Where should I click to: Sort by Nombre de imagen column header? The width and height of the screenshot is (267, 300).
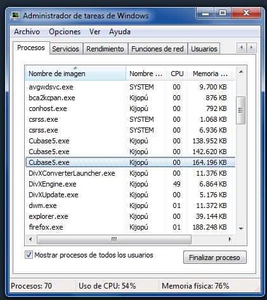click(75, 74)
